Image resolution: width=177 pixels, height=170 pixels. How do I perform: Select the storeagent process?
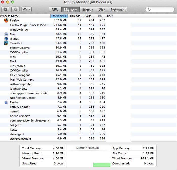pyautogui.click(x=89, y=134)
